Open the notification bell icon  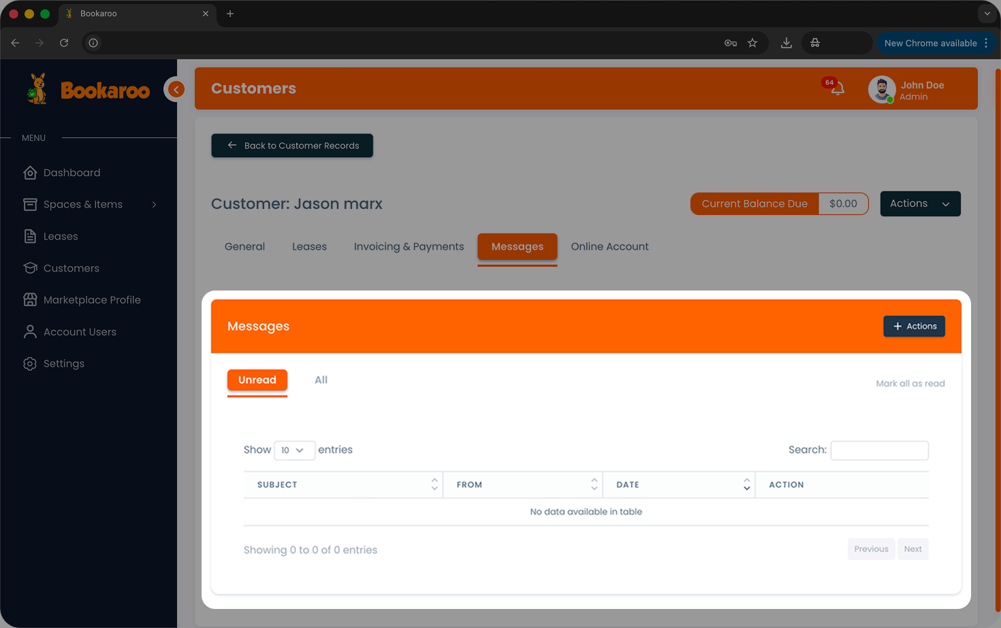[837, 88]
